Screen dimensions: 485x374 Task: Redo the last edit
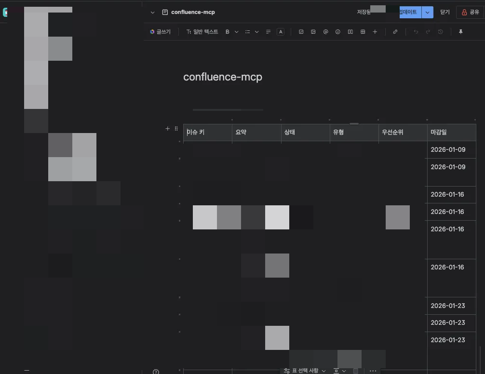coord(428,32)
